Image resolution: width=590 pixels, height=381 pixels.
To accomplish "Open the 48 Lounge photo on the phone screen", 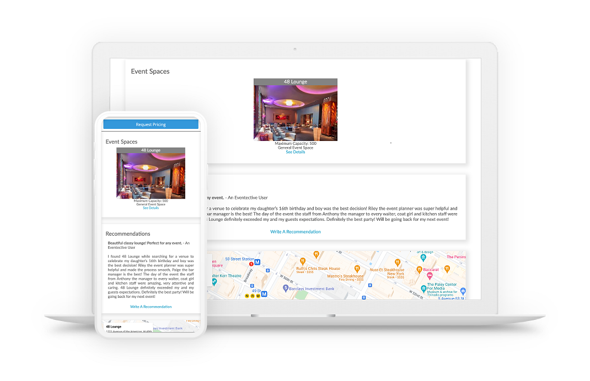I will pos(151,176).
